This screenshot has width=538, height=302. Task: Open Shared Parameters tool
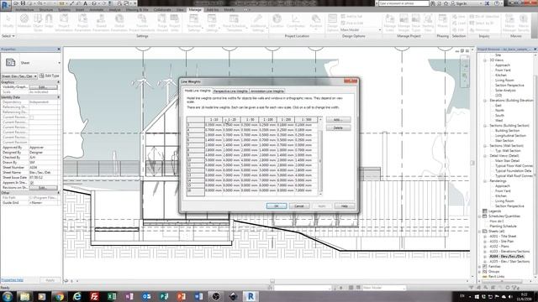101,23
